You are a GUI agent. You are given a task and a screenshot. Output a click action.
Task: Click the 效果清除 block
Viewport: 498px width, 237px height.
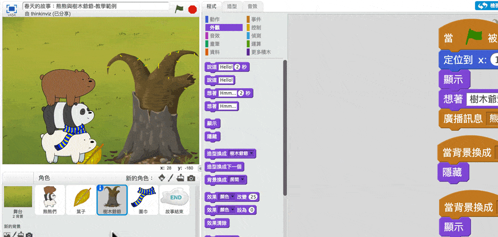click(x=217, y=223)
